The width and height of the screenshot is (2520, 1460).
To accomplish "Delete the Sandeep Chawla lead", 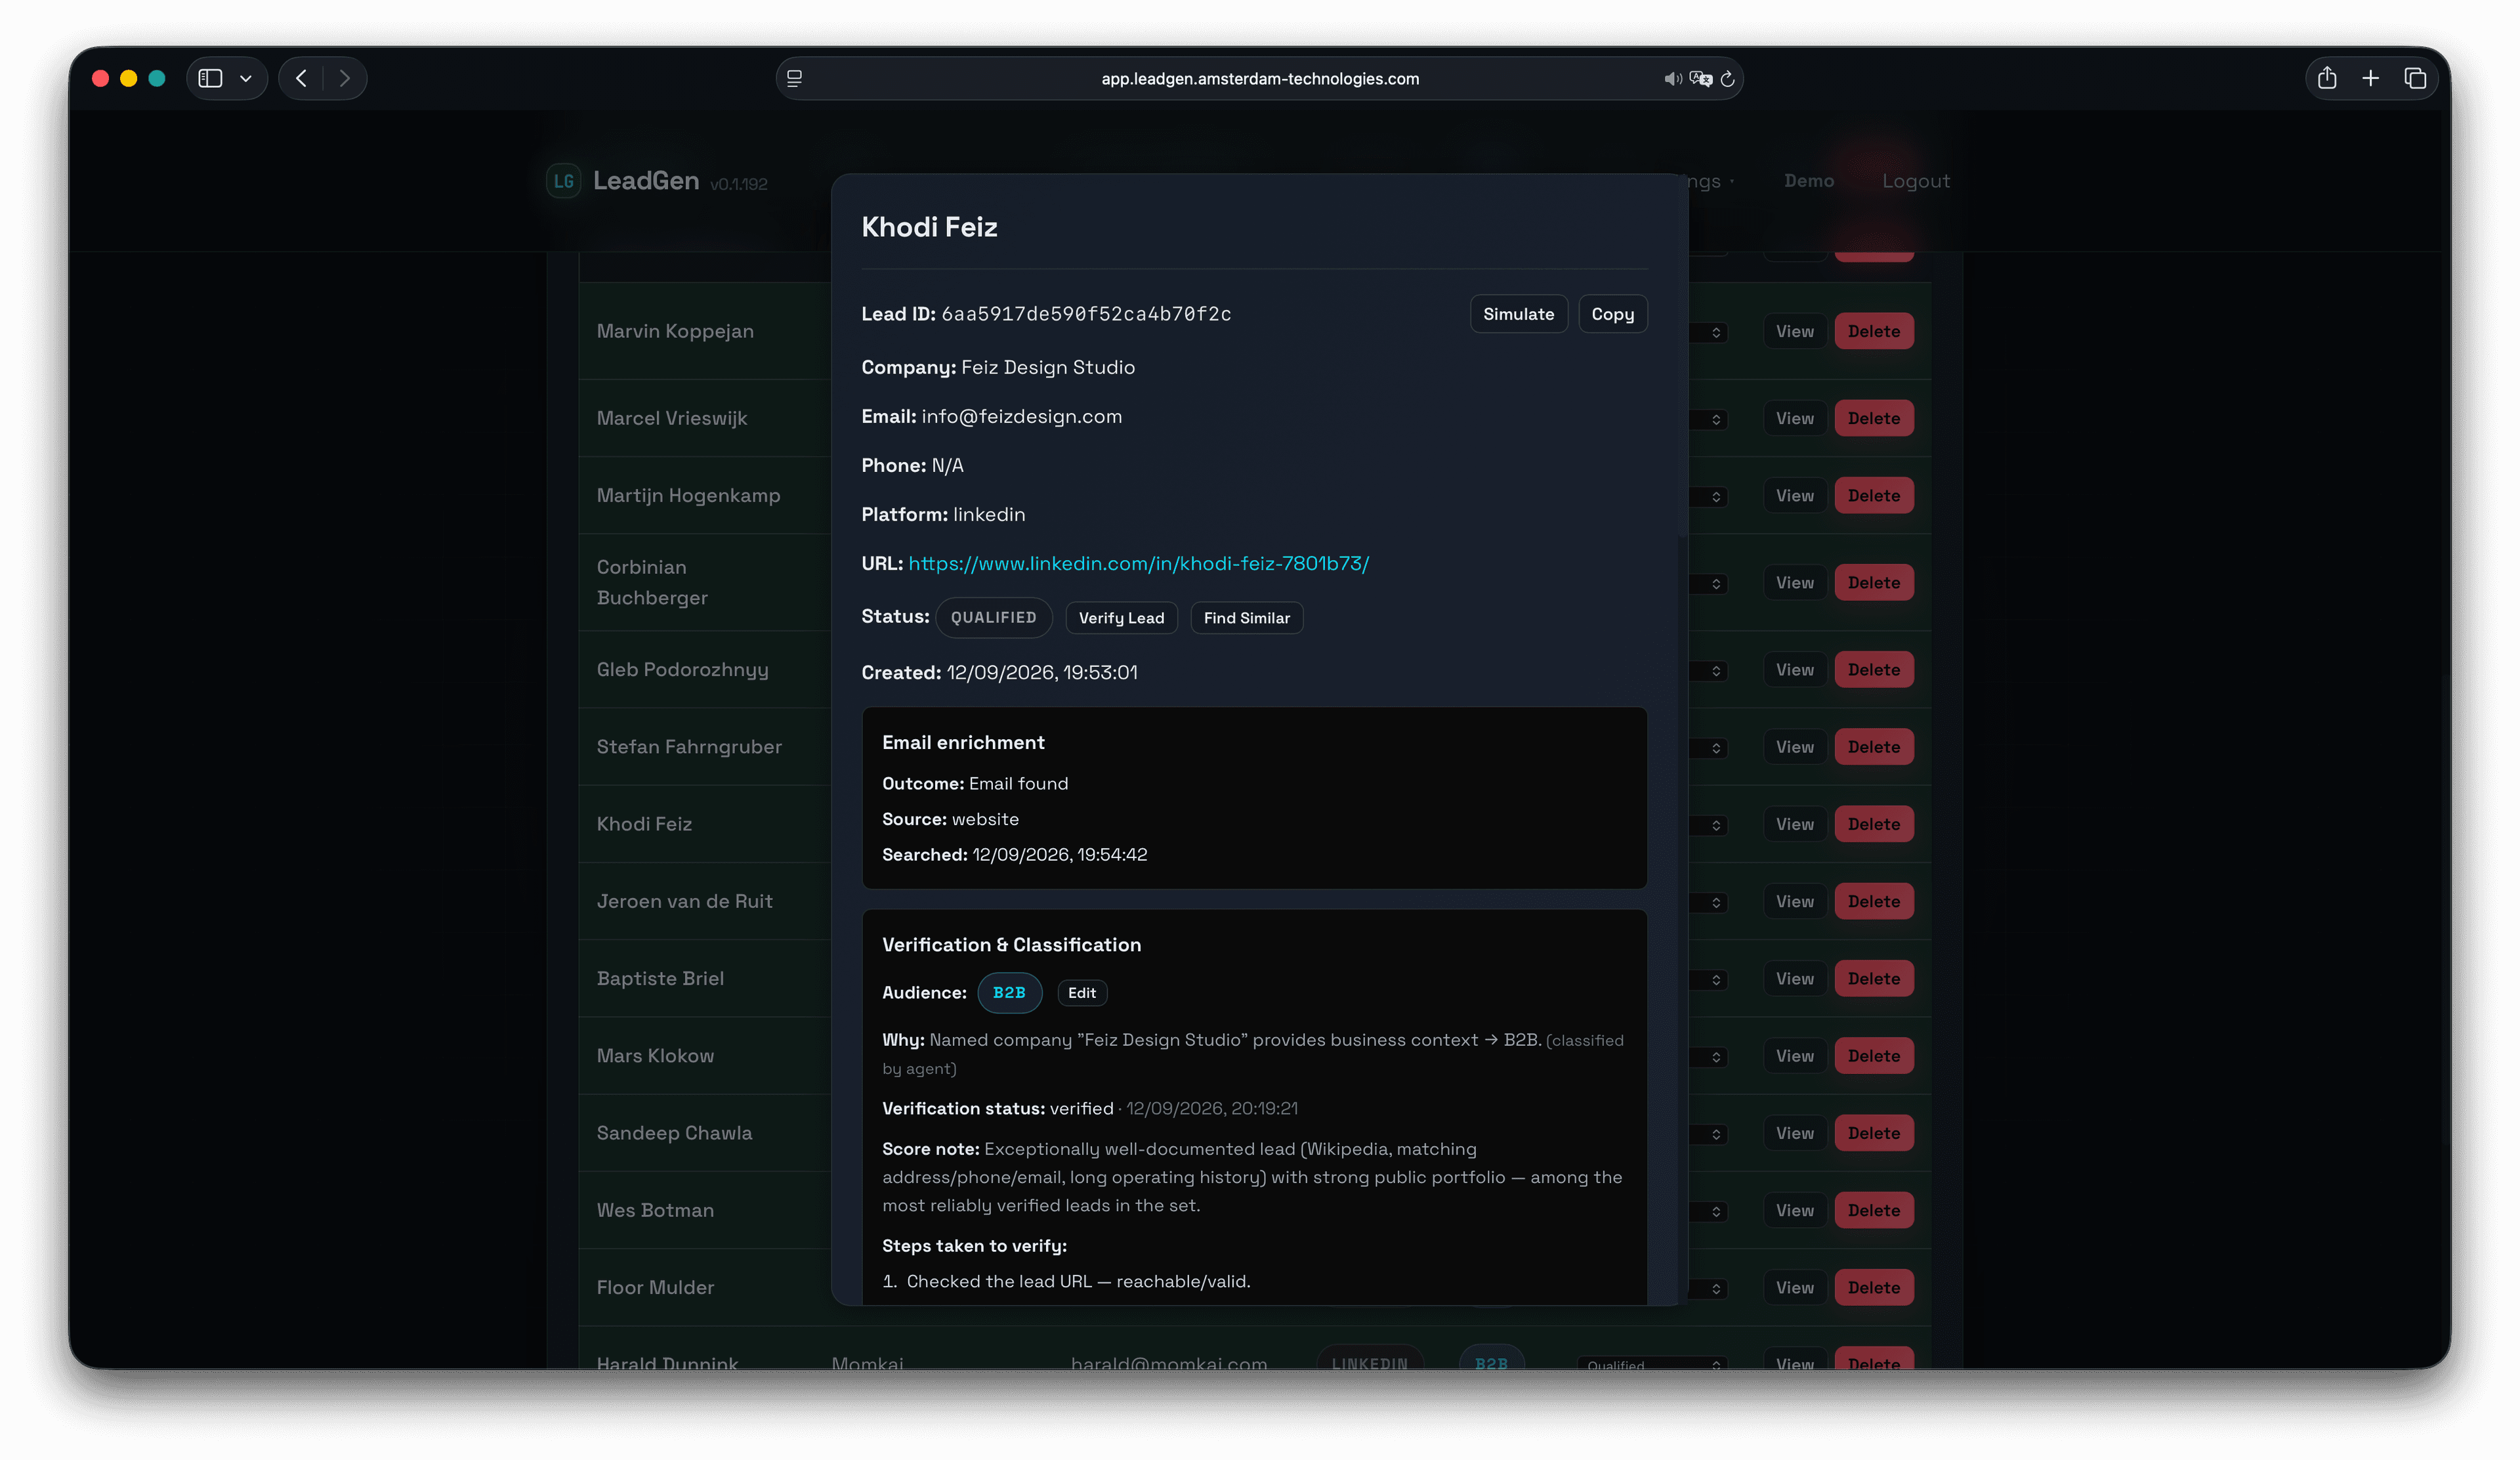I will coord(1873,1133).
